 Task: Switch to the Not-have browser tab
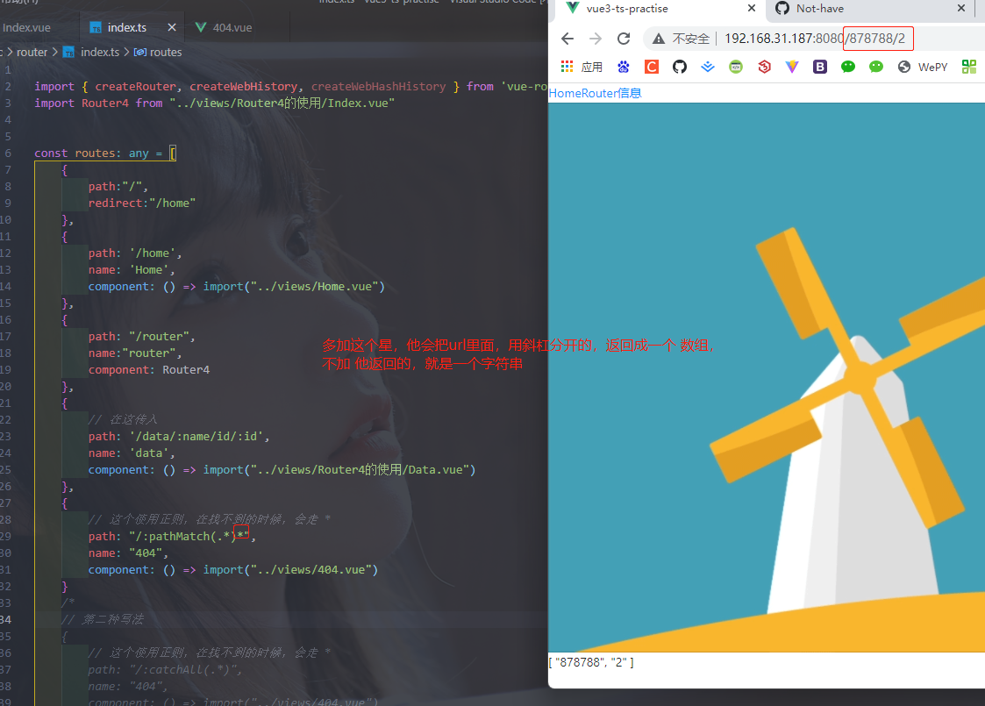[820, 9]
